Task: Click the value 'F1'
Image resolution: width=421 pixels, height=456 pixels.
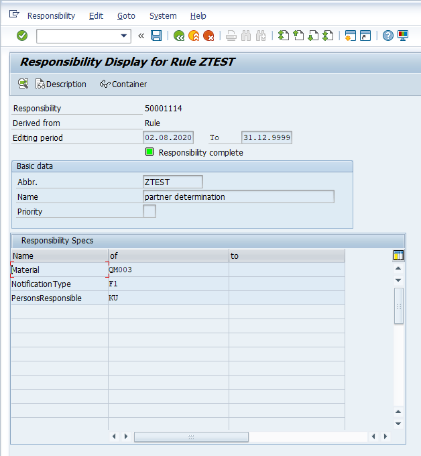Action: [x=113, y=284]
